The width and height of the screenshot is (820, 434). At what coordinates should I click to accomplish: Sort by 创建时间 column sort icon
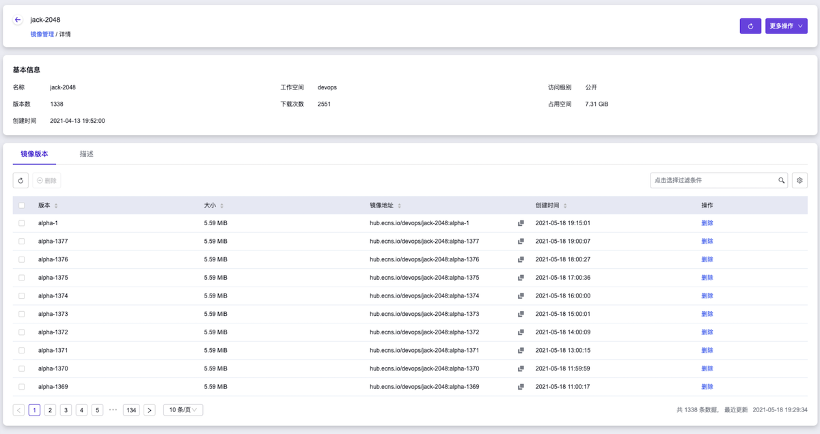click(x=566, y=205)
